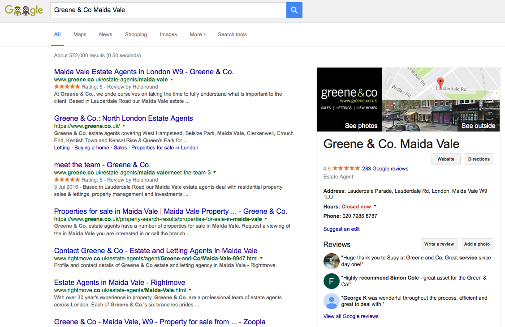Open dropdown arrow beside properties-for-sale-in-maida-vale URL
Viewport: 505px width, 327px height.
tap(266, 219)
